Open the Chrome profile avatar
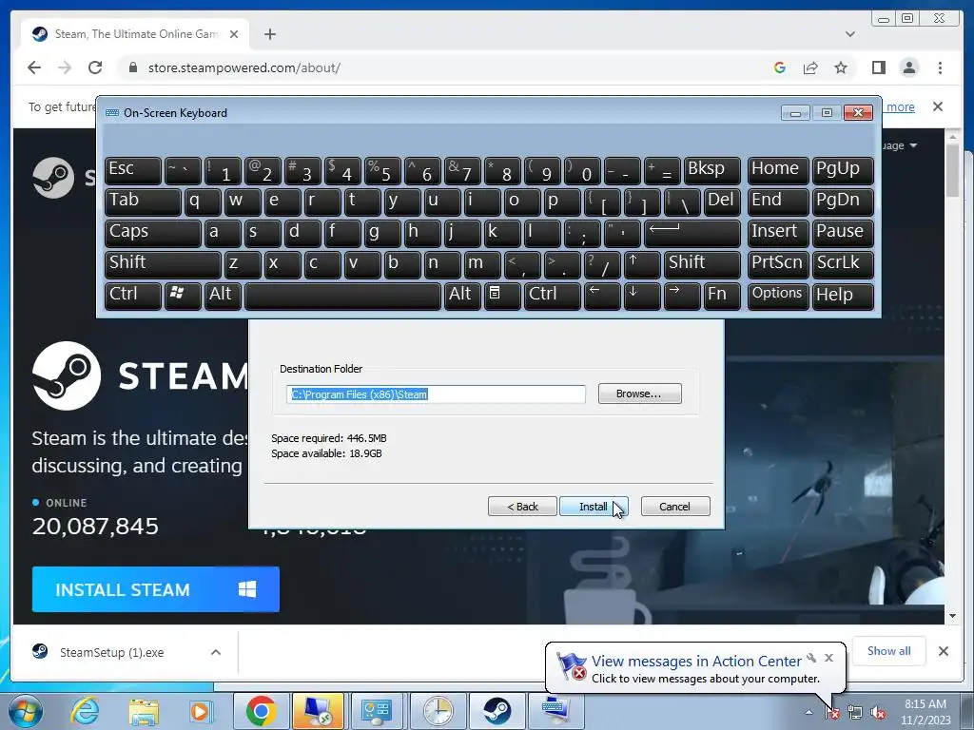 point(909,67)
